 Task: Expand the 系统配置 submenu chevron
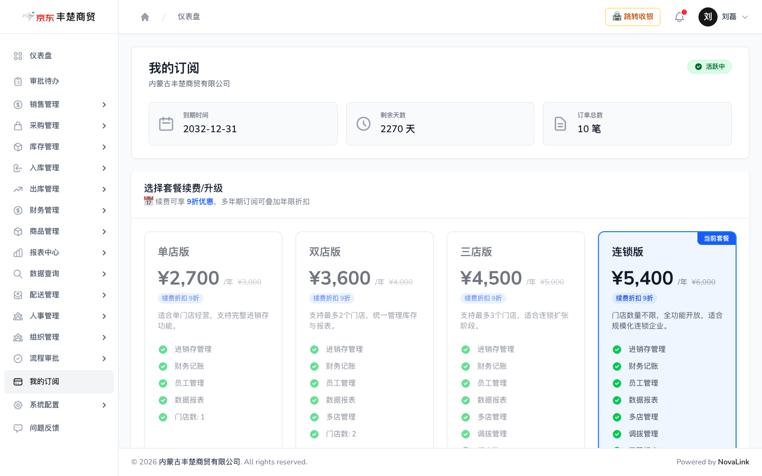click(104, 405)
